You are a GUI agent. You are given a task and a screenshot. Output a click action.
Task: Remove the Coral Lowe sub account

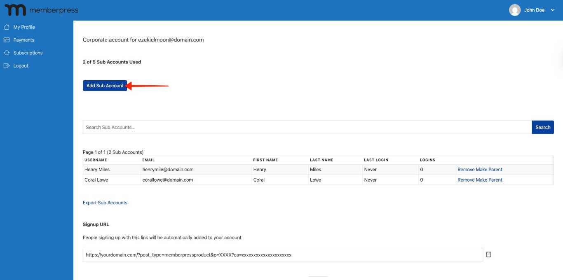tap(466, 180)
